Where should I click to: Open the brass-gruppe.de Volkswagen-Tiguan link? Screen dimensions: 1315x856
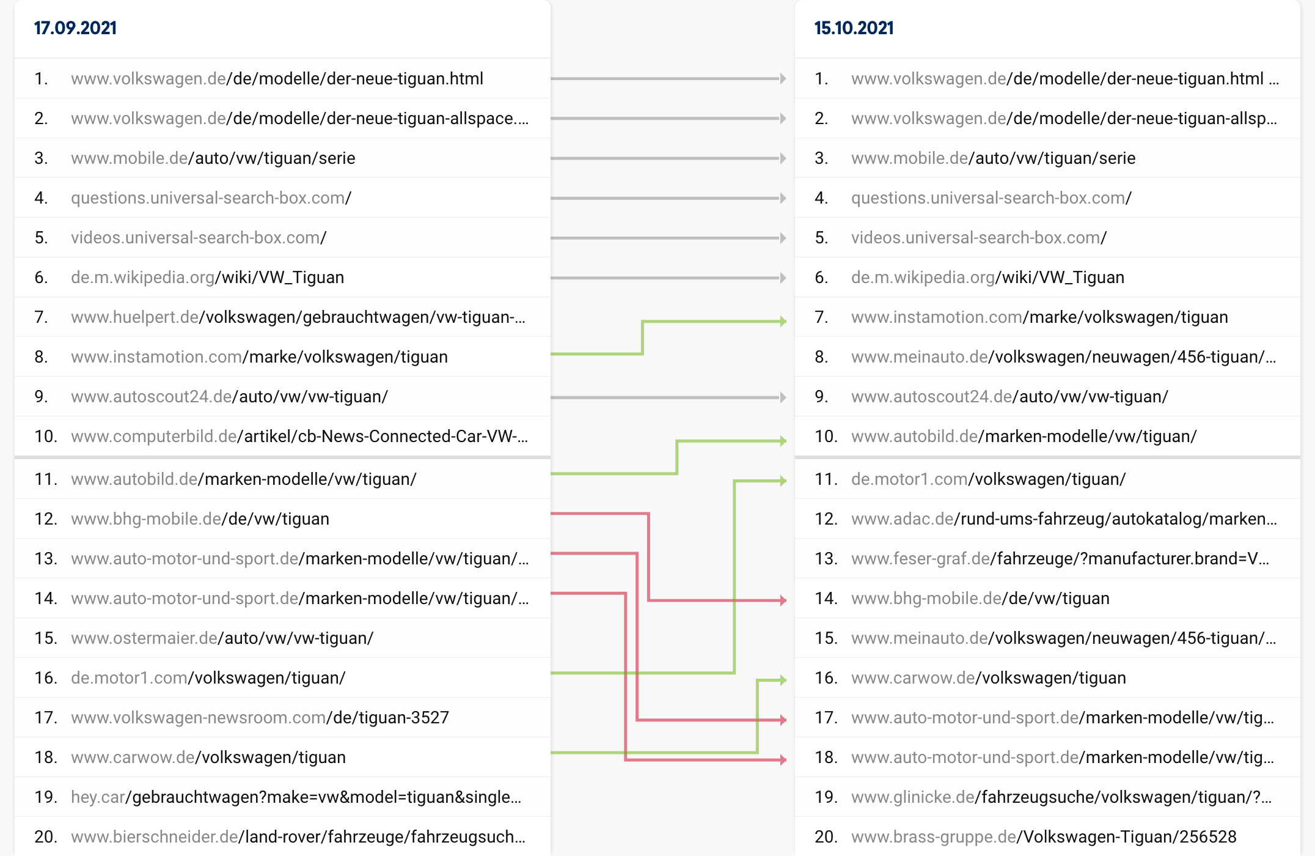1043,837
